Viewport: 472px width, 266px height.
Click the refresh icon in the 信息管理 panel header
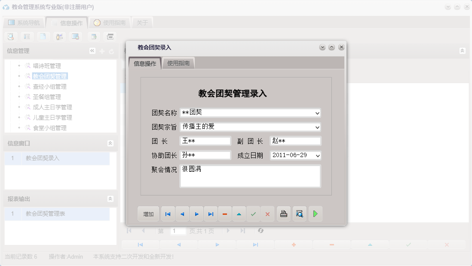tap(111, 51)
